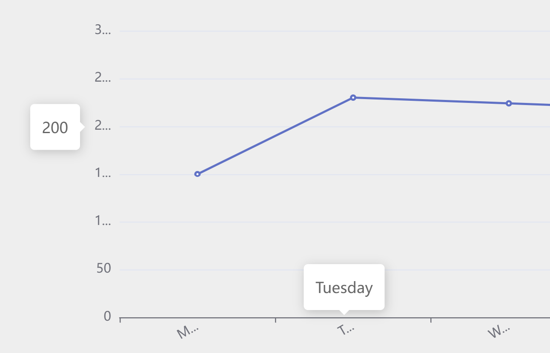Click the topmost "3..." y-axis label
550x353 pixels.
point(103,30)
